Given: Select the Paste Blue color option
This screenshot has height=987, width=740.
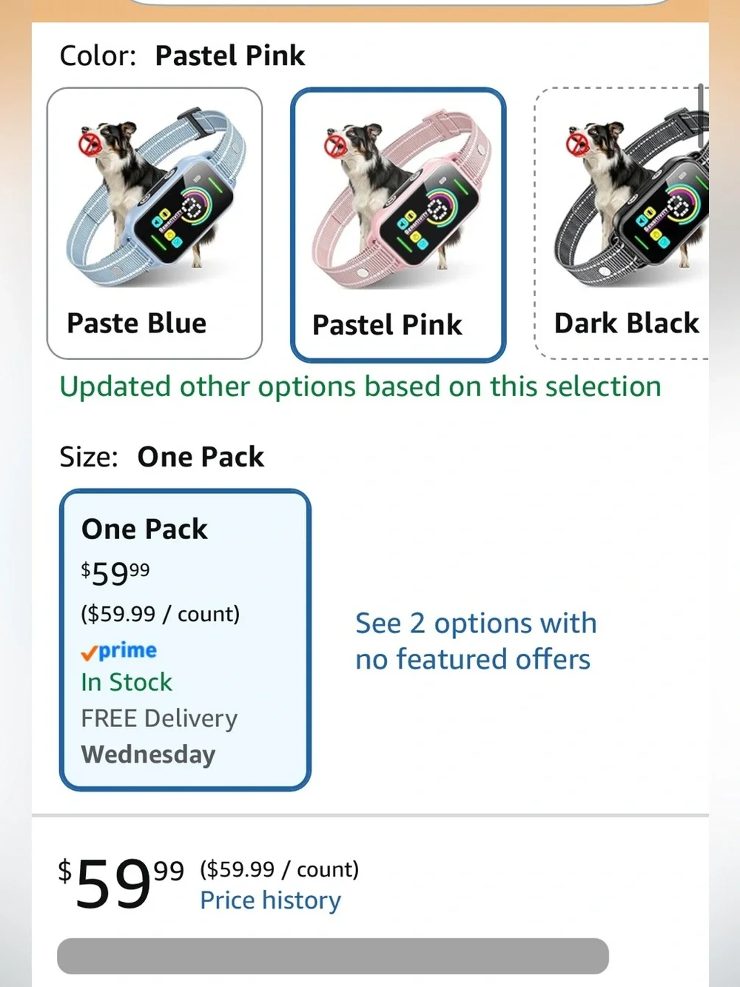Looking at the screenshot, I should click(155, 224).
